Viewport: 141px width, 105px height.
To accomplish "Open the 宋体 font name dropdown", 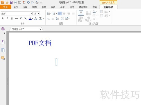I will tap(31, 13).
